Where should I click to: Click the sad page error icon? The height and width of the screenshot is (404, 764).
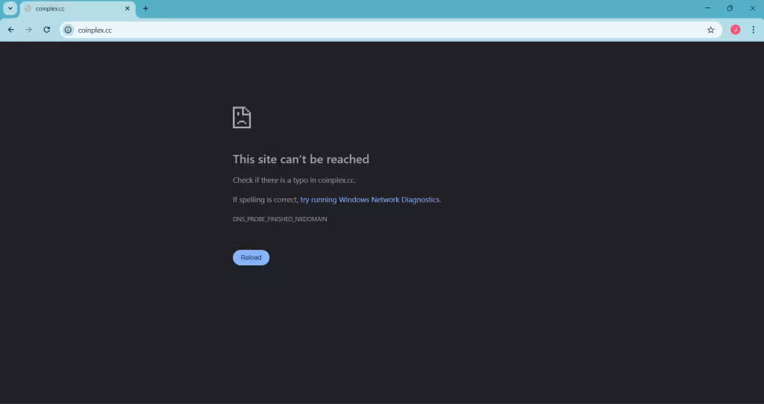(242, 118)
